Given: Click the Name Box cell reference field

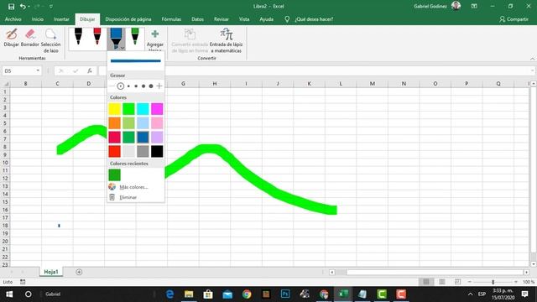Looking at the screenshot, I should tap(18, 70).
